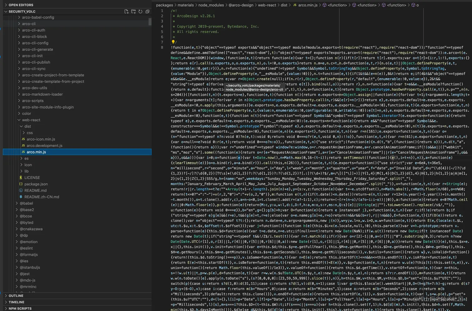Select the arco-cli folder row
This screenshot has height=311, width=472.
point(77,24)
